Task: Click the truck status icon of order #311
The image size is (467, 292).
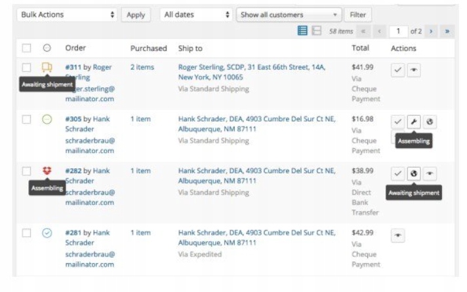Action: [x=47, y=67]
